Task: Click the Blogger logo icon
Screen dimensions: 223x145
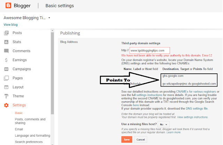Action: click(x=8, y=6)
